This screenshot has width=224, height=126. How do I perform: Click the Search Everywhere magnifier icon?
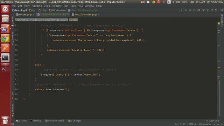(x=222, y=10)
